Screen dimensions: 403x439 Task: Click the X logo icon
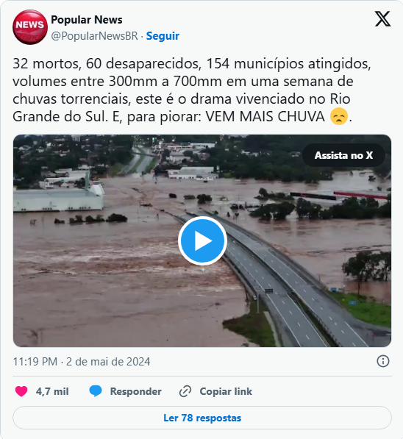[382, 19]
